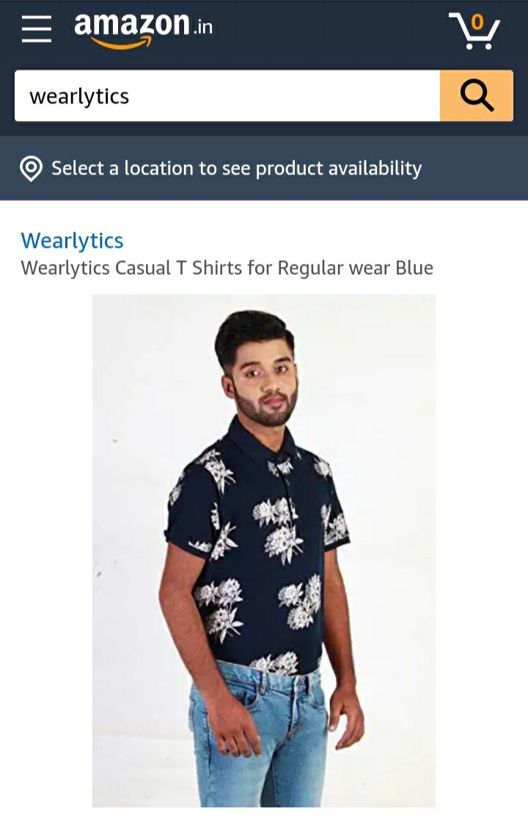Go to Amazon.in home via logo
Image resolution: width=528 pixels, height=829 pixels.
(x=143, y=30)
